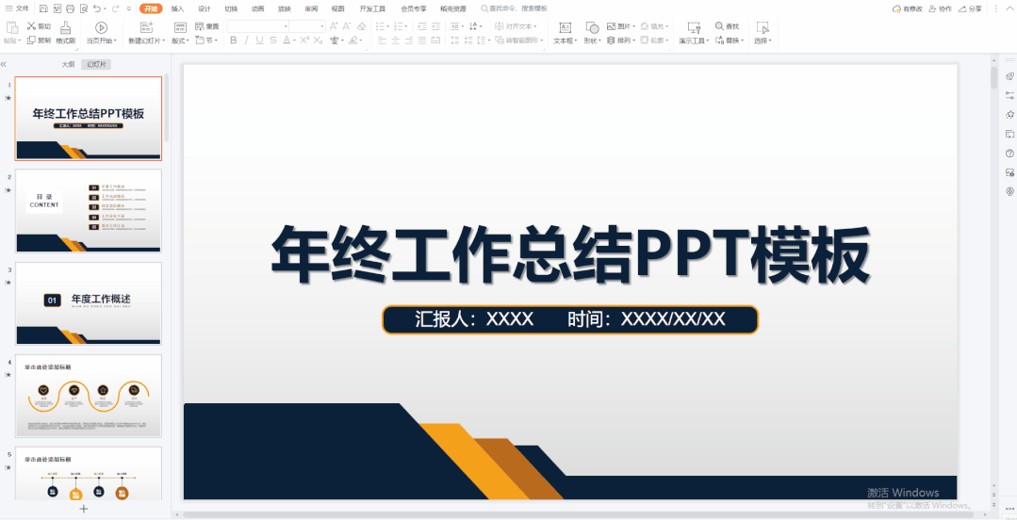Switch to Outline (大纲) panel tab
This screenshot has width=1017, height=520.
(68, 64)
